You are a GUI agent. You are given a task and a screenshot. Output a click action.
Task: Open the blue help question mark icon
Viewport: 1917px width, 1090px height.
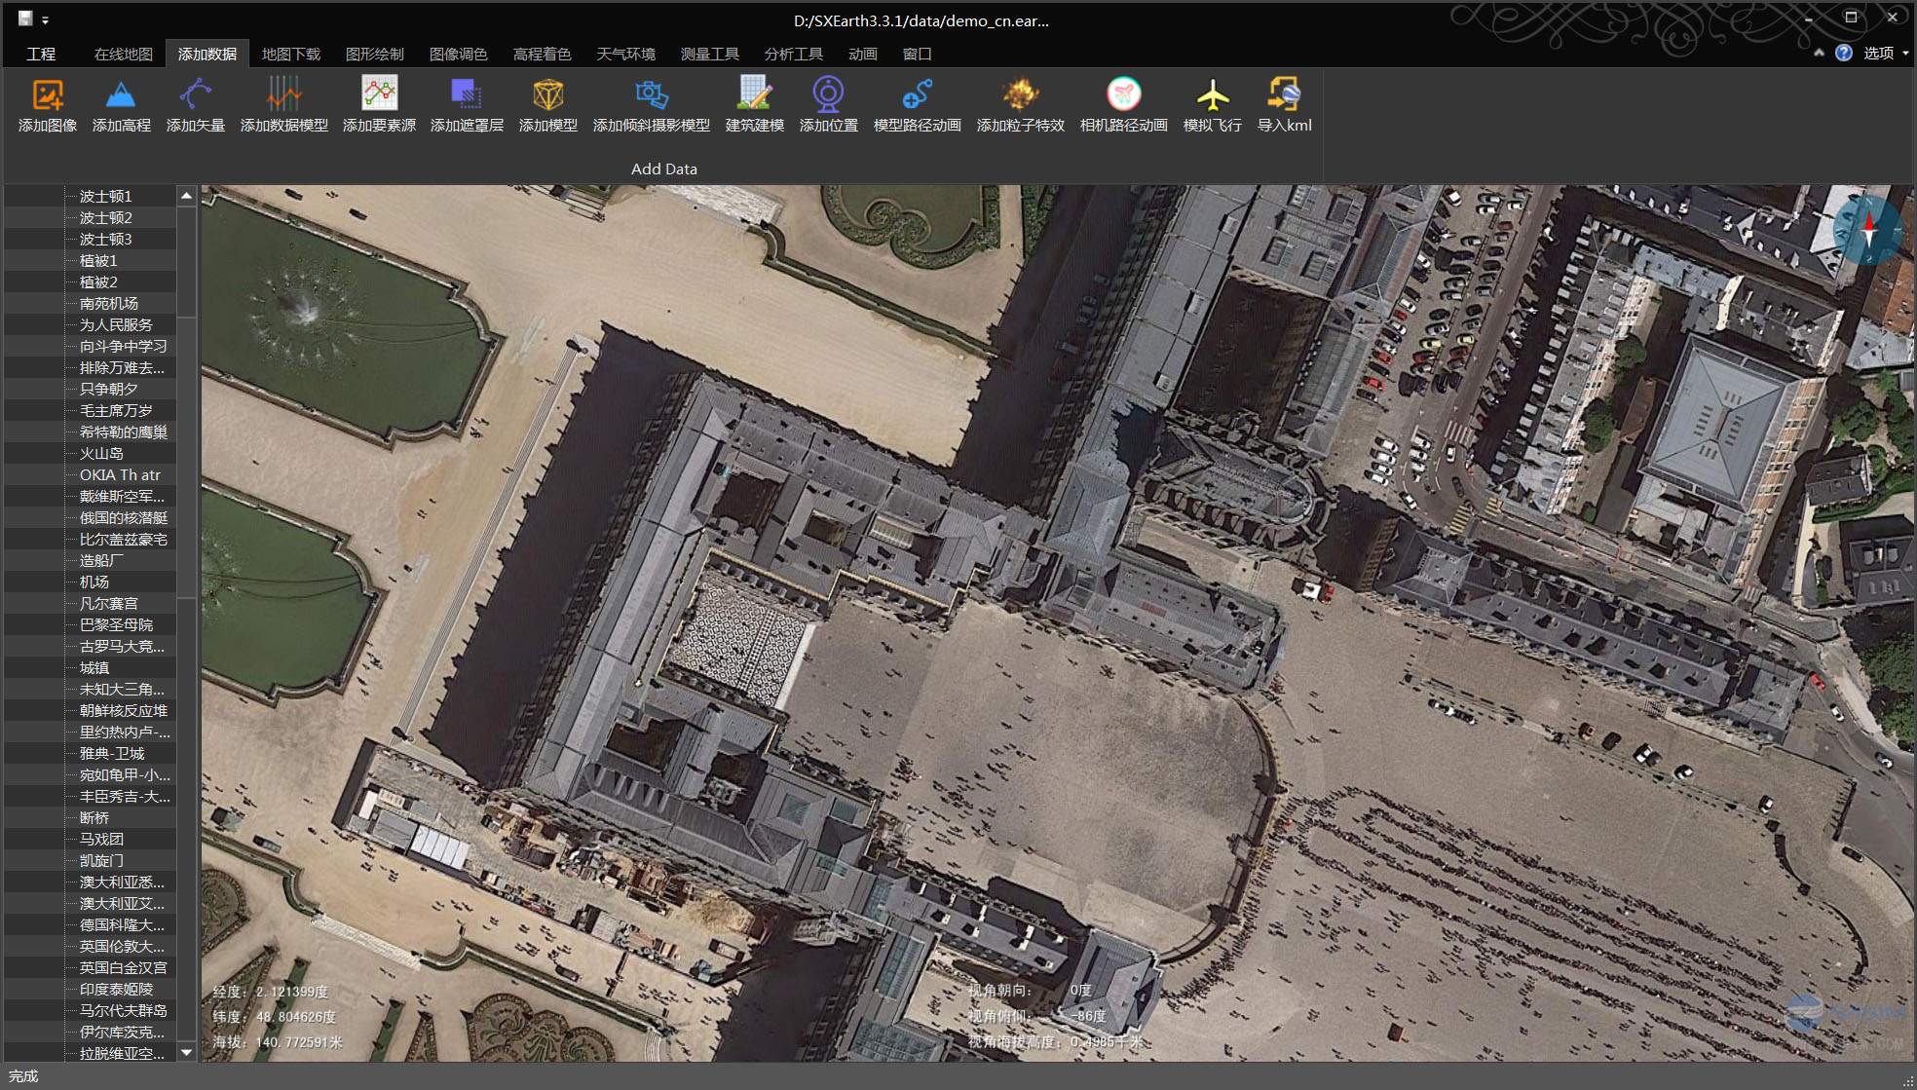1843,53
